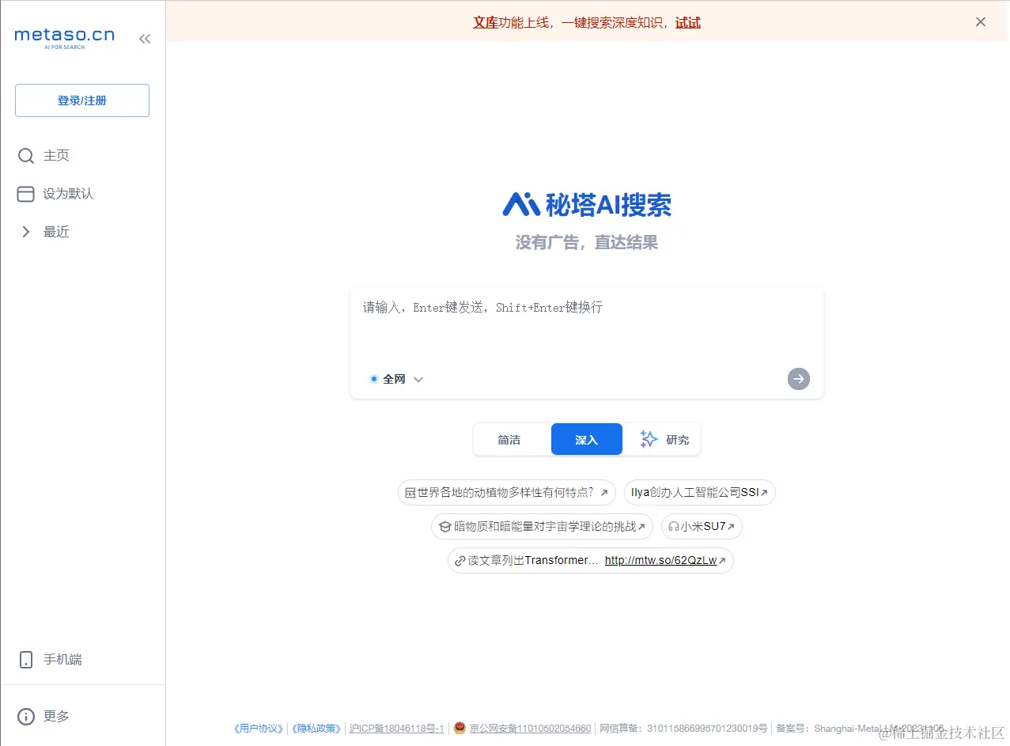Open the 《用户协议》 footer link

pos(259,729)
